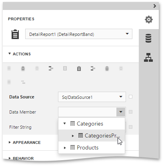The image size is (164, 167).
Task: Click the faded sub-band icon in the second actions row
Action: [x=23, y=82]
